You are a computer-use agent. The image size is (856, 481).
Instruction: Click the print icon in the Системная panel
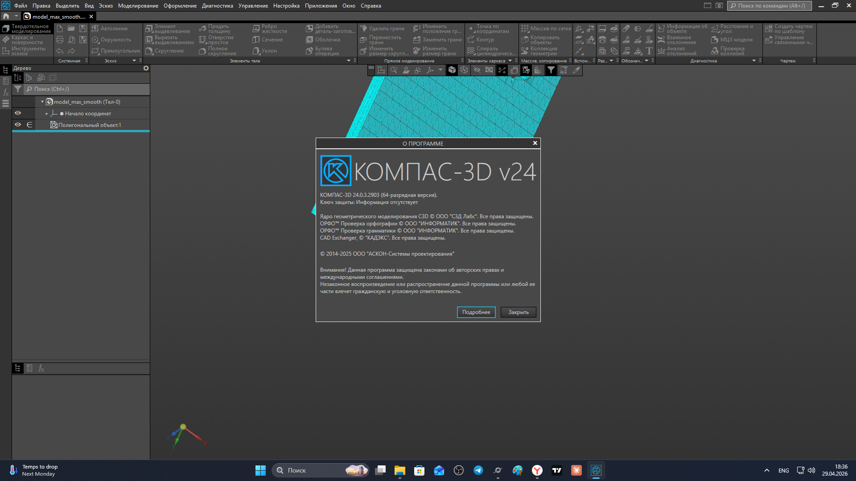60,40
